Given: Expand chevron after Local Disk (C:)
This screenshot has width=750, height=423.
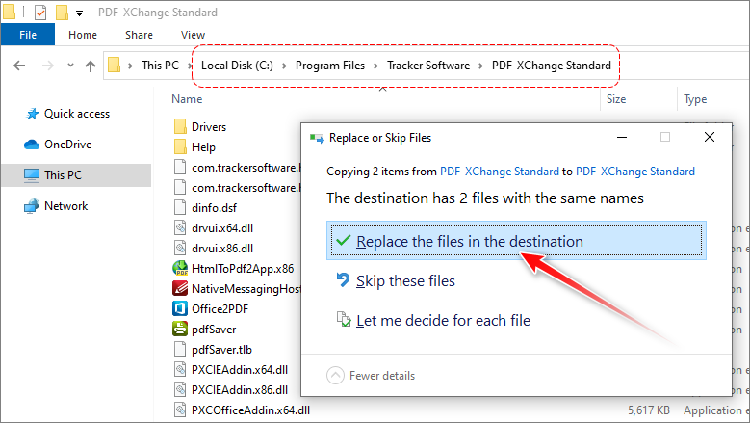Looking at the screenshot, I should pos(284,66).
